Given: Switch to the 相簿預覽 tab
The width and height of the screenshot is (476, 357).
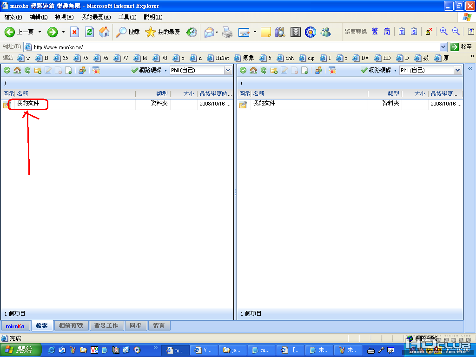Looking at the screenshot, I should [71, 326].
